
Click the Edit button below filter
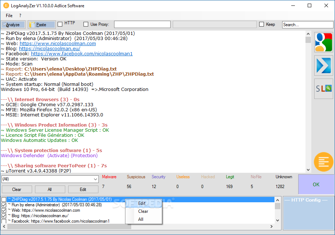point(83,190)
